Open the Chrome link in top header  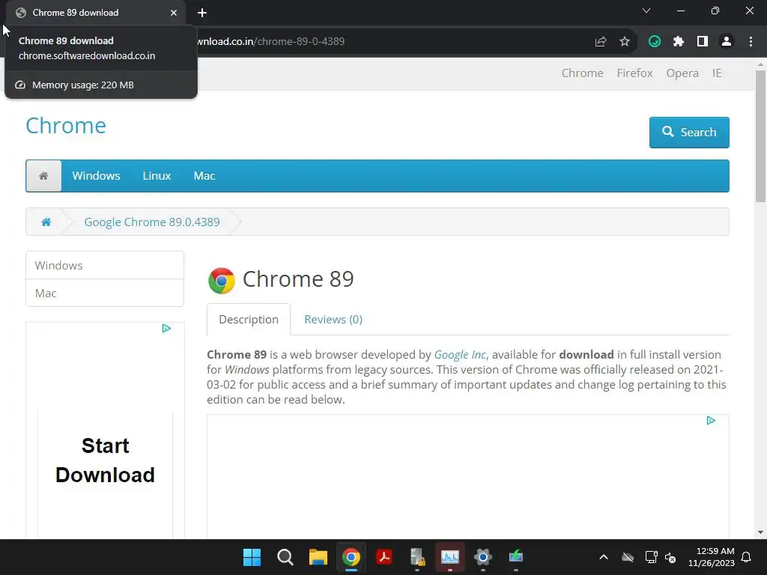[x=582, y=73]
